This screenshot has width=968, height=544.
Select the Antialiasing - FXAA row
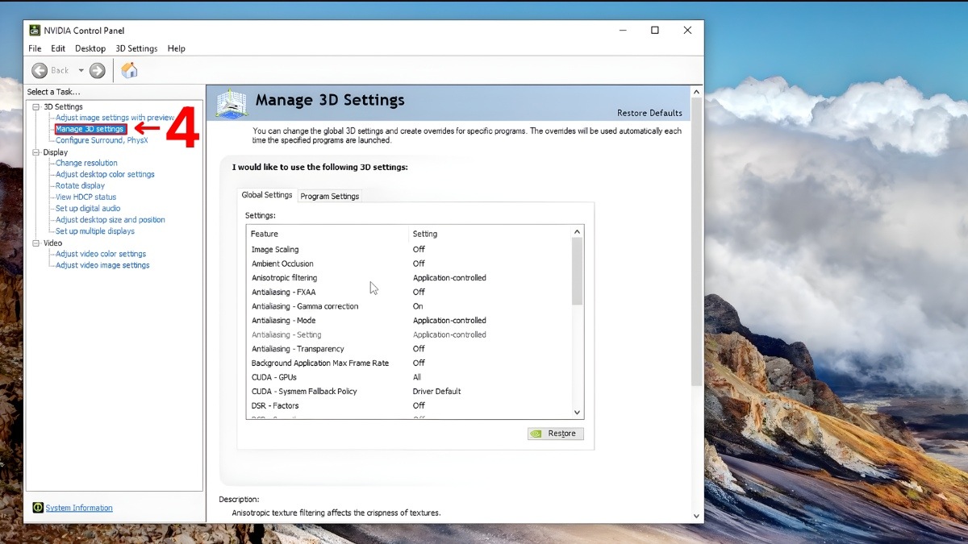click(x=409, y=292)
